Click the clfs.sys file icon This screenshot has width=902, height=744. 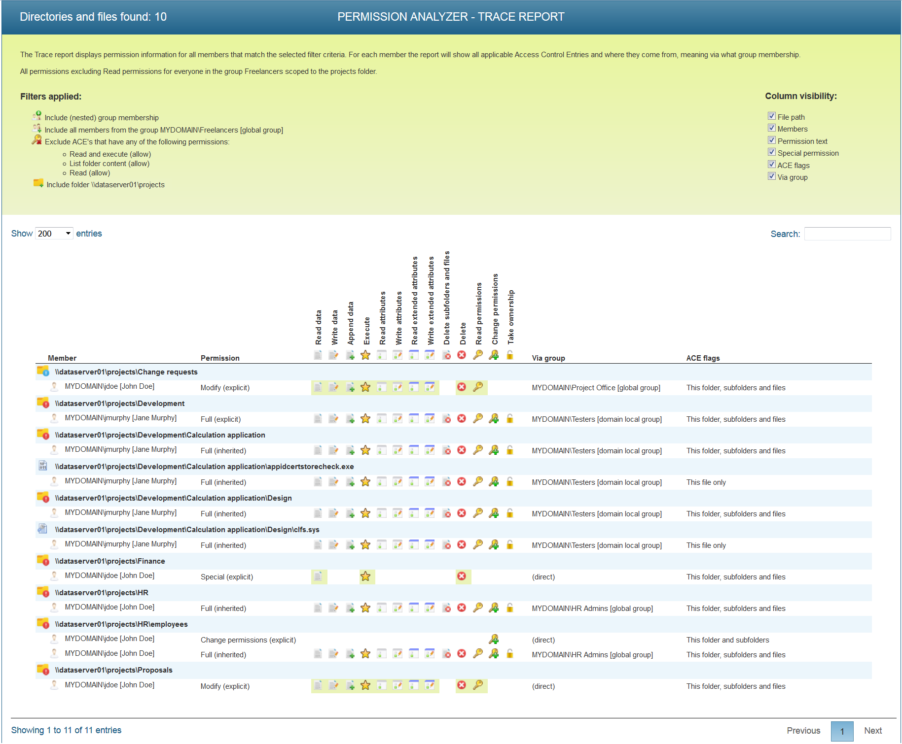pos(43,529)
